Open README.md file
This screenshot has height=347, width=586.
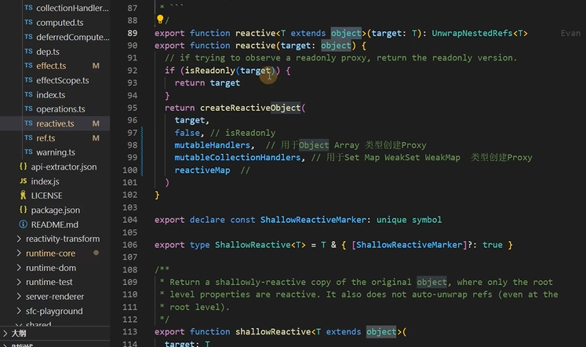click(x=55, y=225)
